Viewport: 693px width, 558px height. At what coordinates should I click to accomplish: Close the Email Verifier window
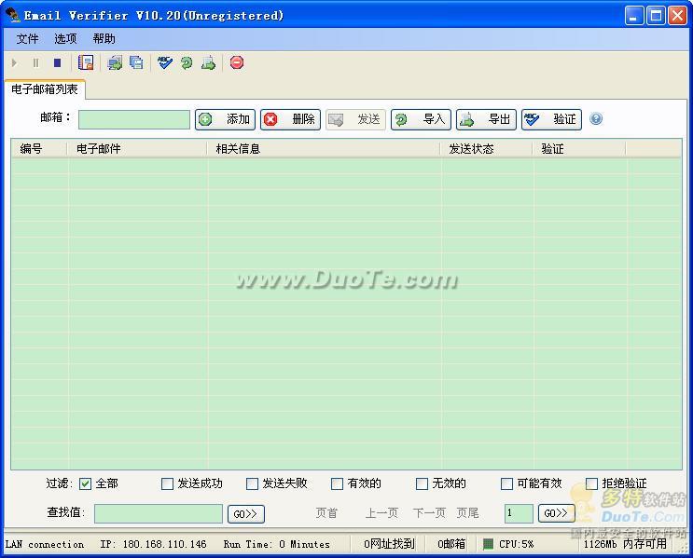point(677,16)
